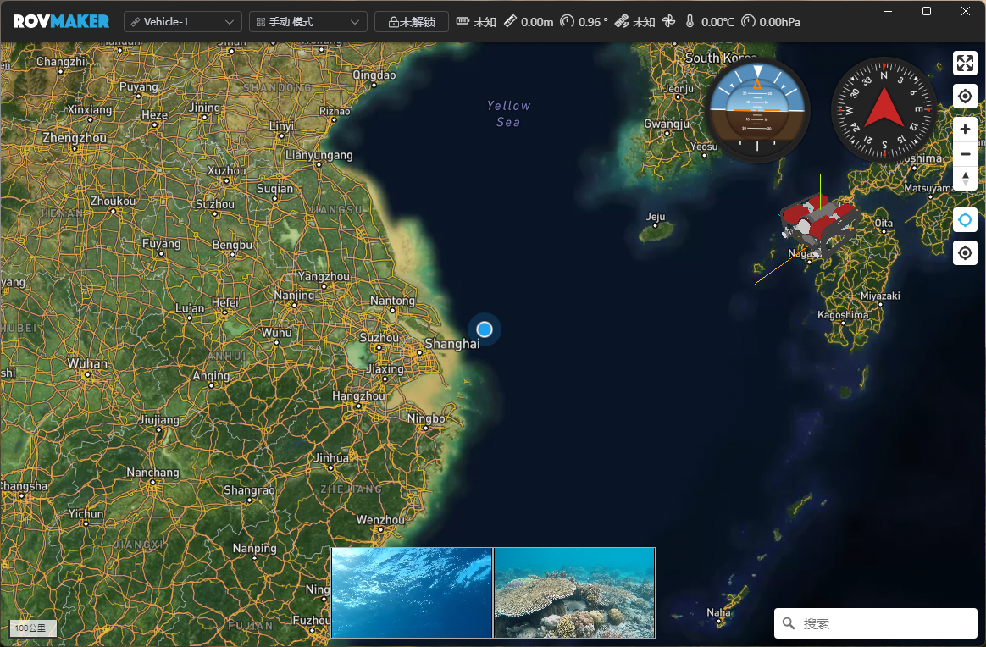Open the underwater surface camera thumbnail
986x647 pixels.
point(412,593)
